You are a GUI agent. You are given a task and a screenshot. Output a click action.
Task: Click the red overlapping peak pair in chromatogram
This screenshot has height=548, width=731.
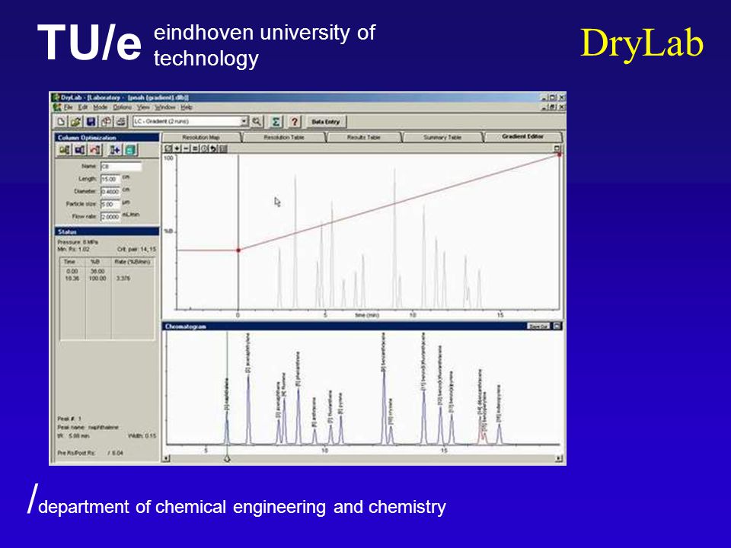tap(482, 432)
